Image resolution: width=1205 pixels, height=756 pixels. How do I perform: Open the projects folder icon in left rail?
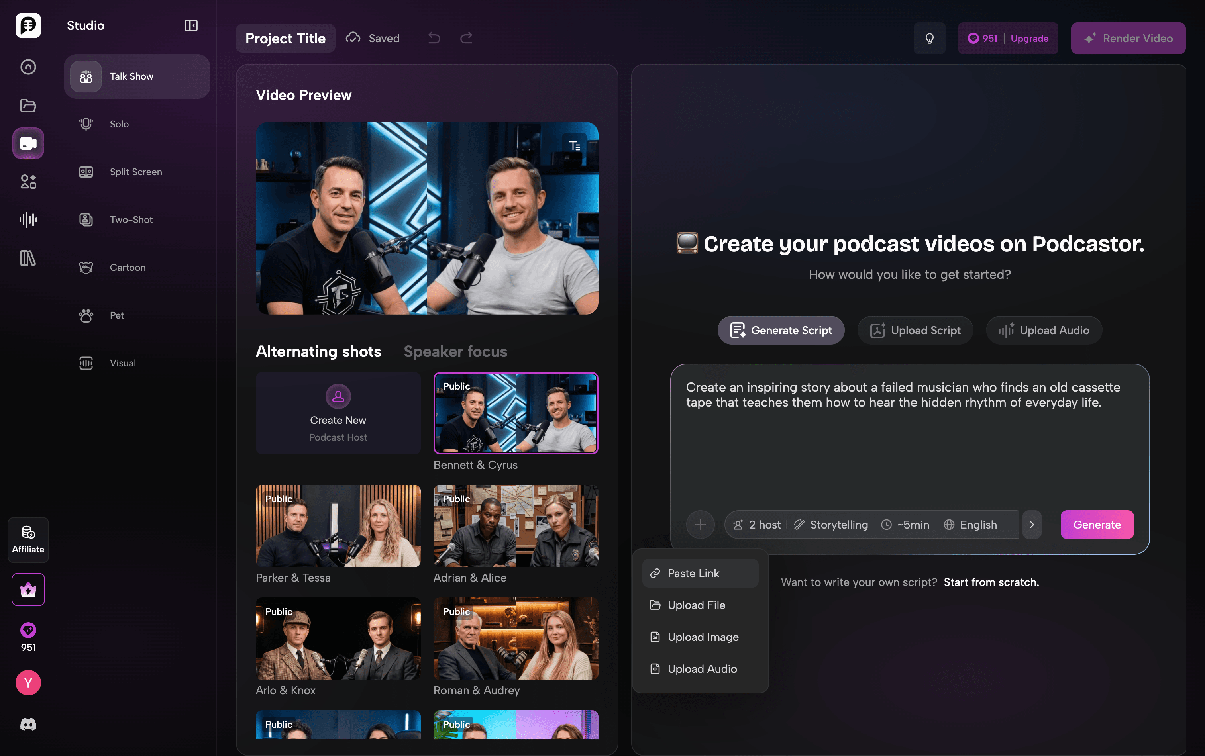click(x=28, y=106)
